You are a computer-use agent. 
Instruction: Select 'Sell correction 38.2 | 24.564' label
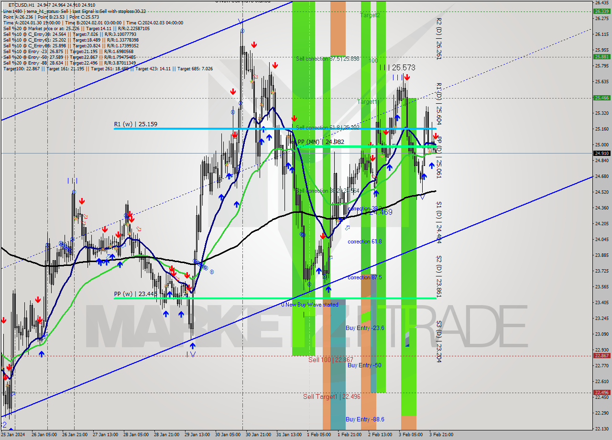(328, 191)
